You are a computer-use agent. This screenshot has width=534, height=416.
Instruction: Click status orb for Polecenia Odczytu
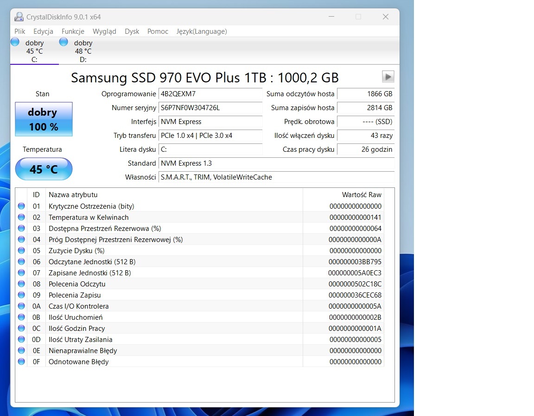pos(21,284)
